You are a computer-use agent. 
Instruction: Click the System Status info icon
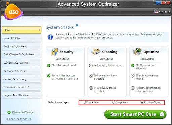[77, 25]
